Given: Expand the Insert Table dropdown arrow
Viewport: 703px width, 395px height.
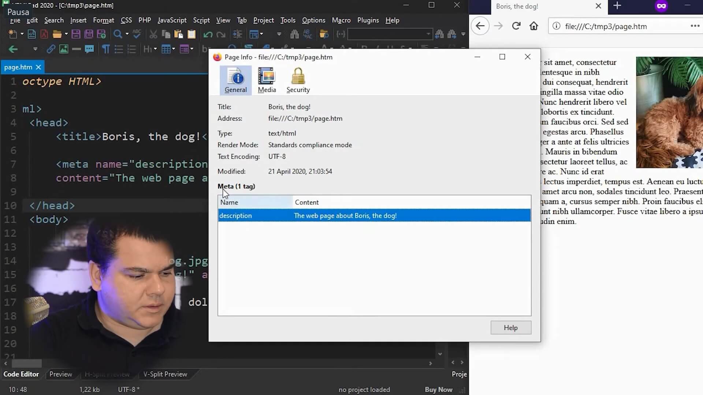Looking at the screenshot, I should click(x=174, y=49).
